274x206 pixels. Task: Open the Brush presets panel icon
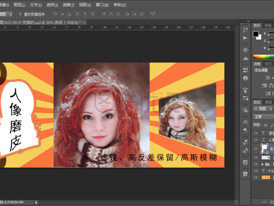tap(245, 90)
